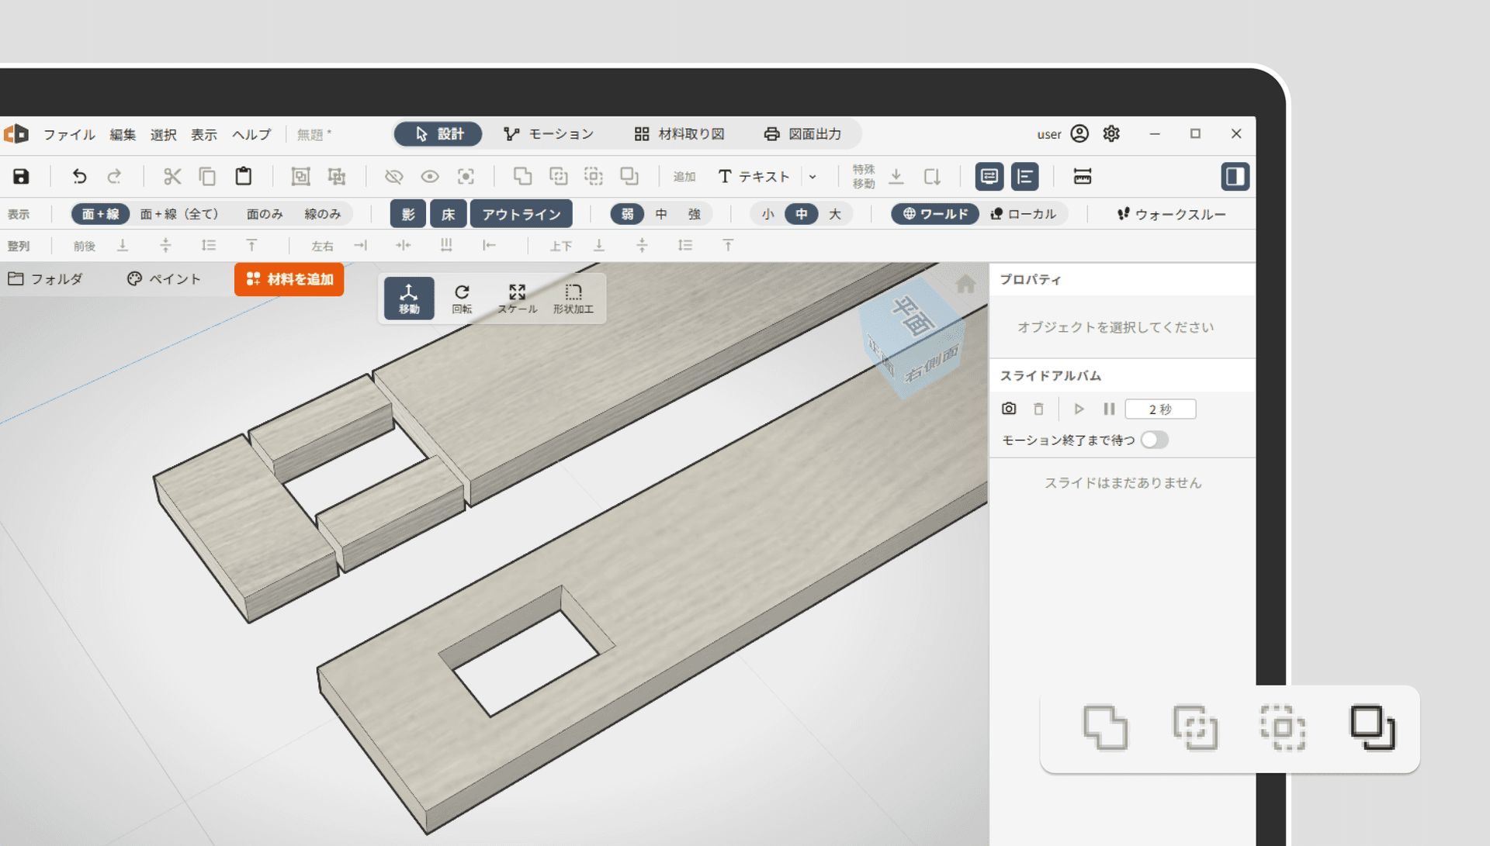Copy selection with the copy icon
The image size is (1490, 846).
[x=207, y=177]
